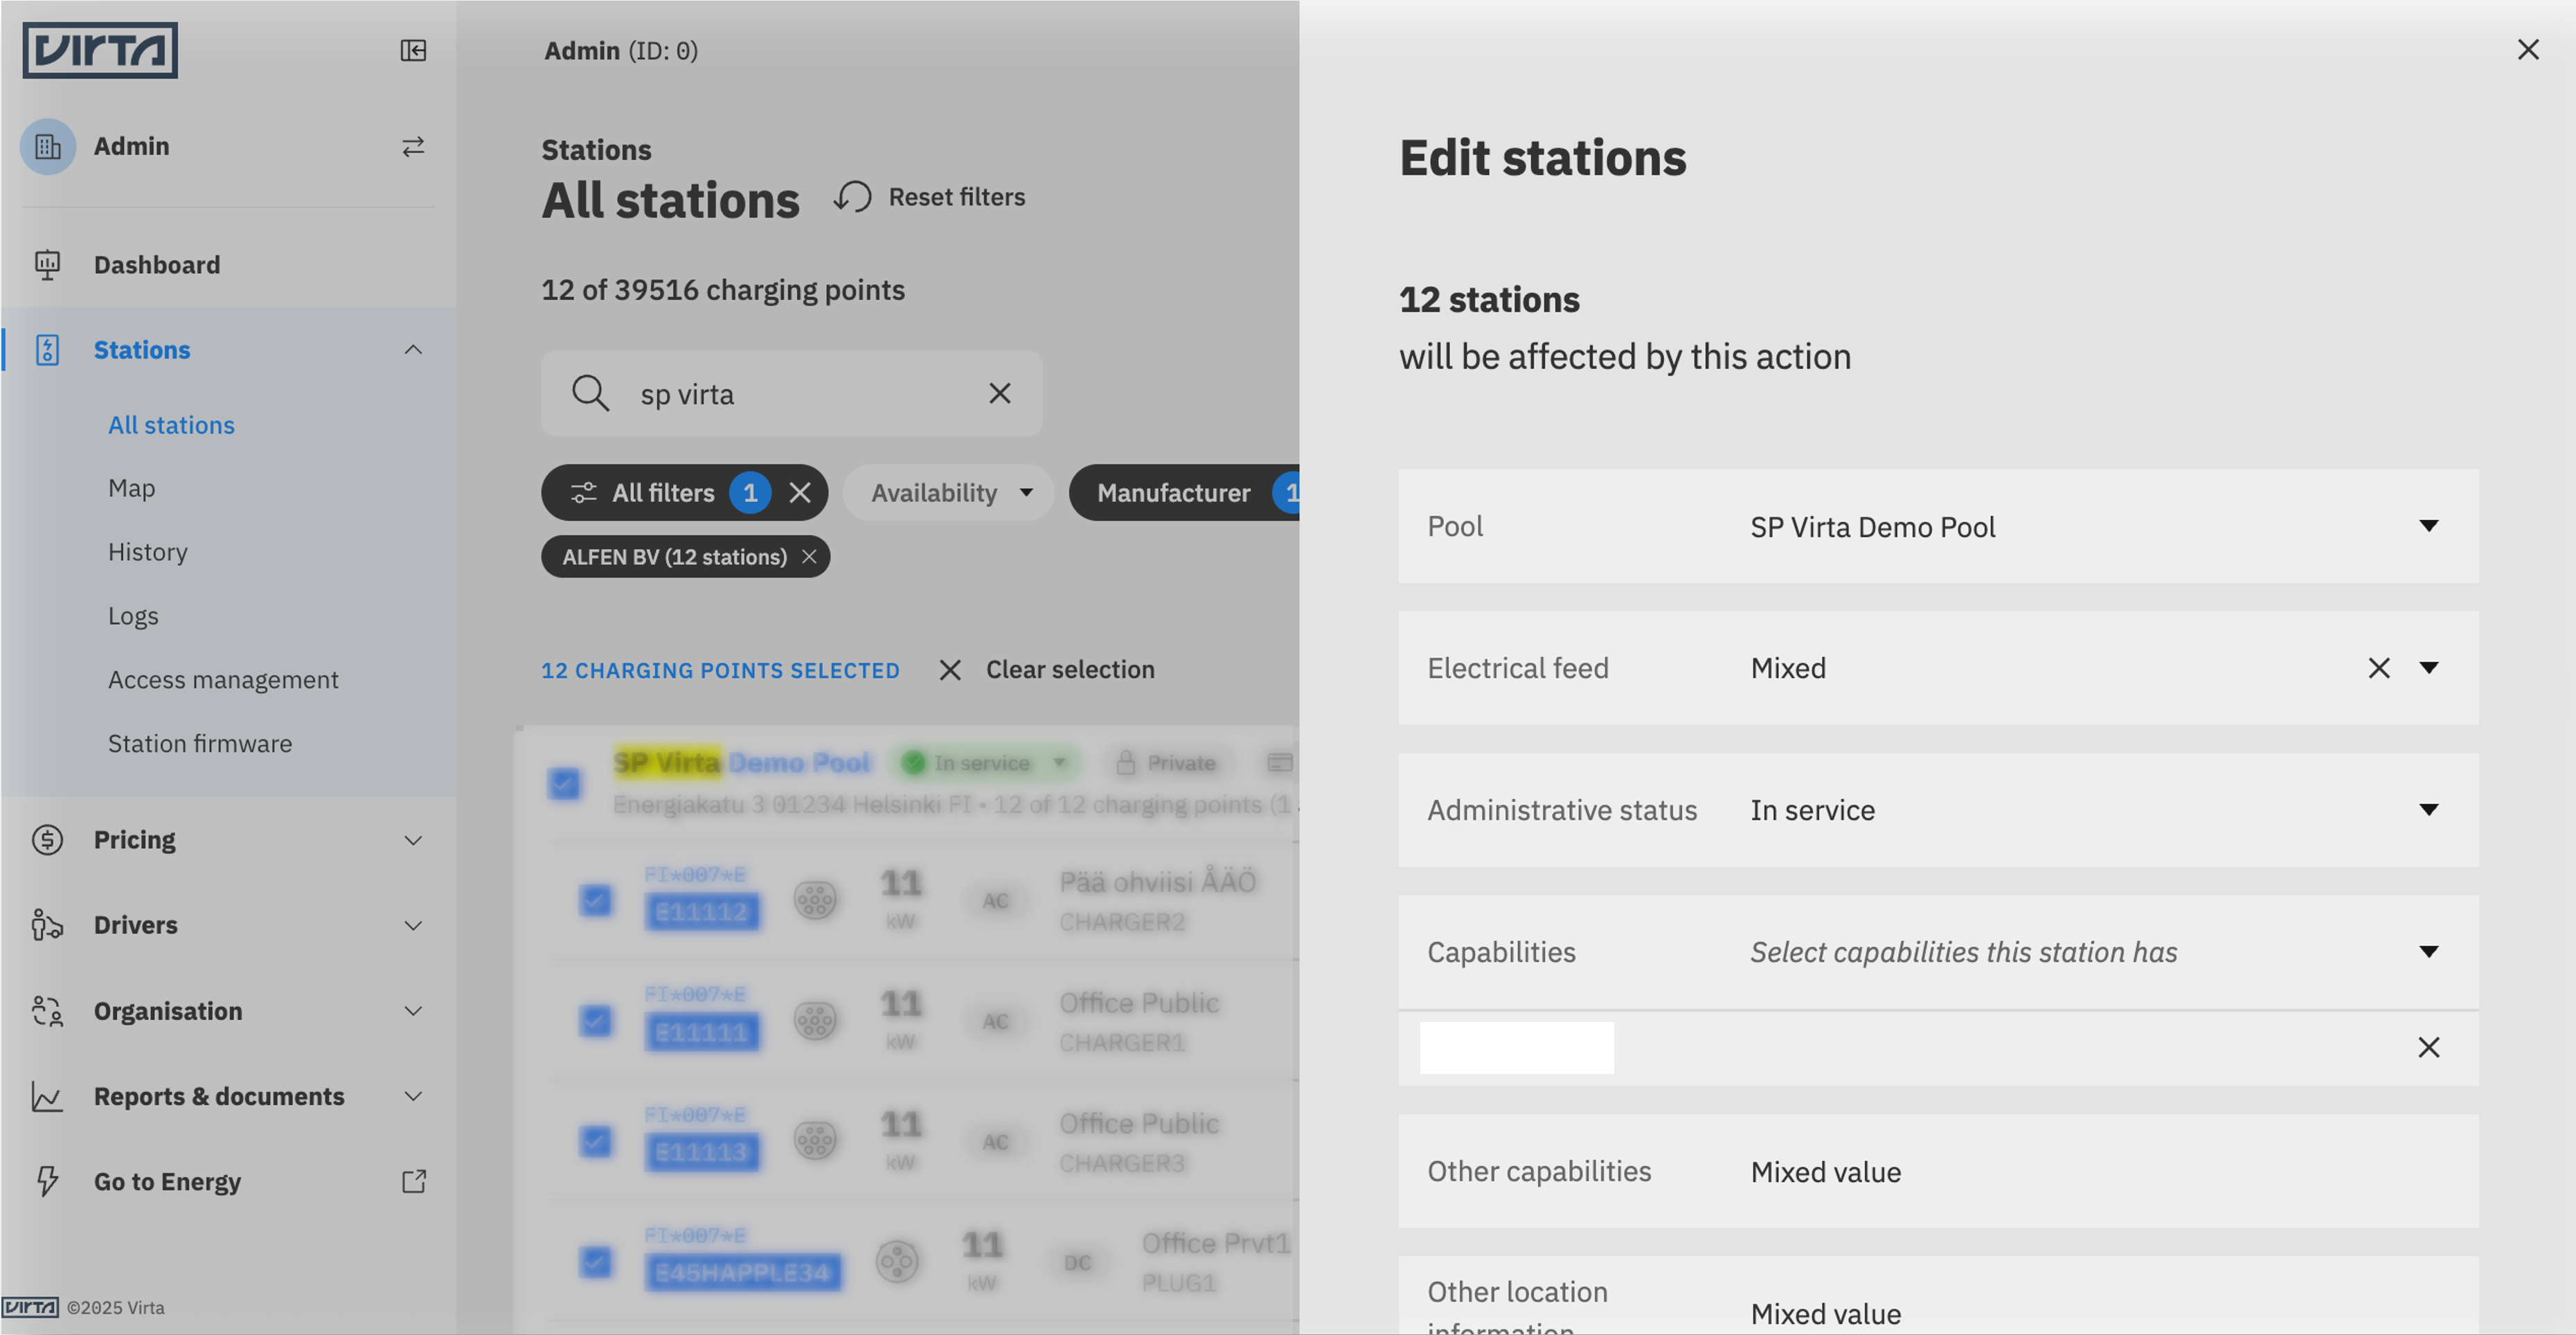Viewport: 2576px width, 1335px height.
Task: Click the connector icon for station E11113
Action: pyautogui.click(x=815, y=1141)
